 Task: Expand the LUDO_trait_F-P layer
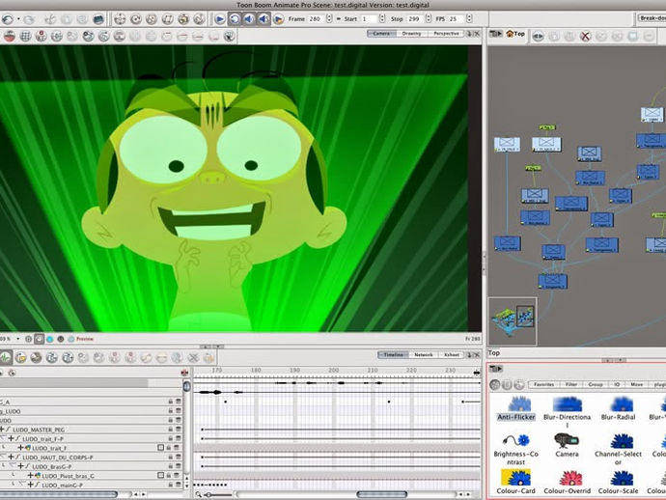coord(12,439)
